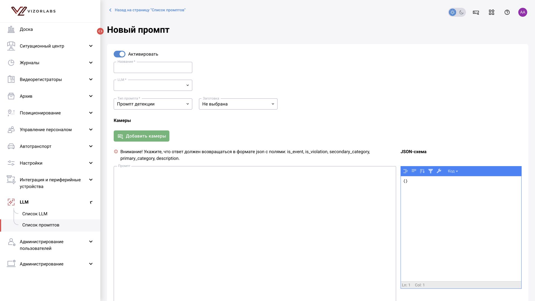The height and width of the screenshot is (301, 535).
Task: Open the Код mode dropdown in JSON editor
Action: [x=453, y=171]
